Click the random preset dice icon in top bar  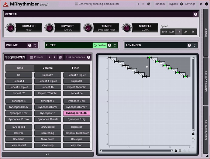coord(149,4)
